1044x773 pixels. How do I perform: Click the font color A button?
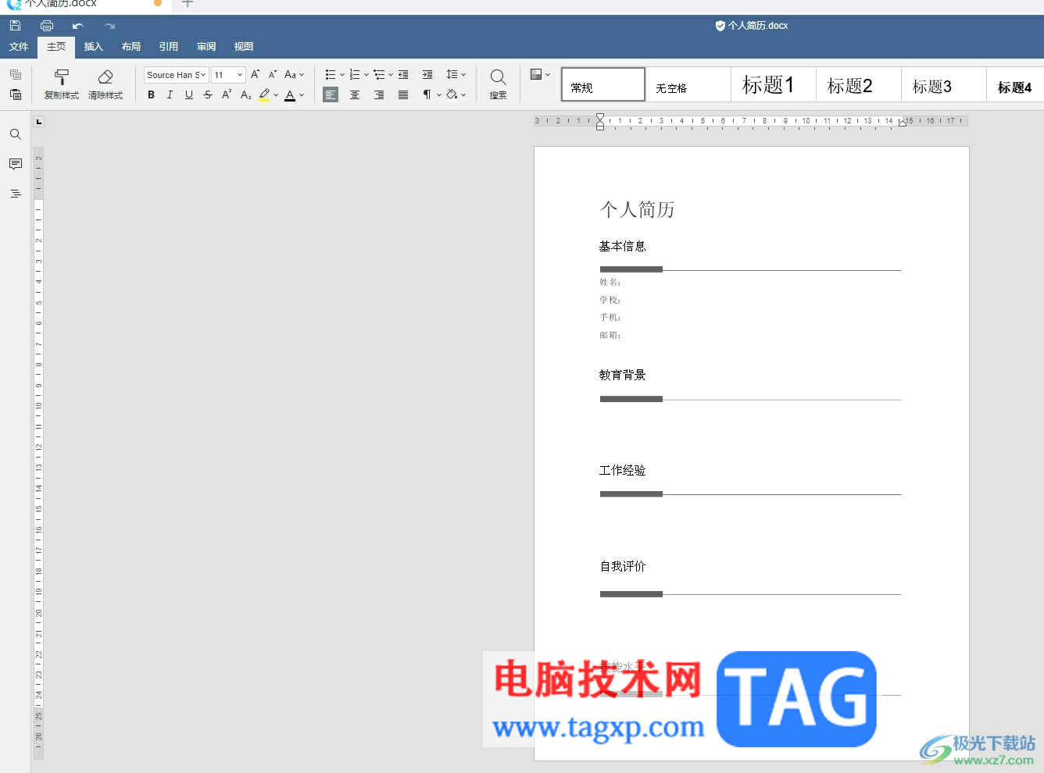pos(290,94)
